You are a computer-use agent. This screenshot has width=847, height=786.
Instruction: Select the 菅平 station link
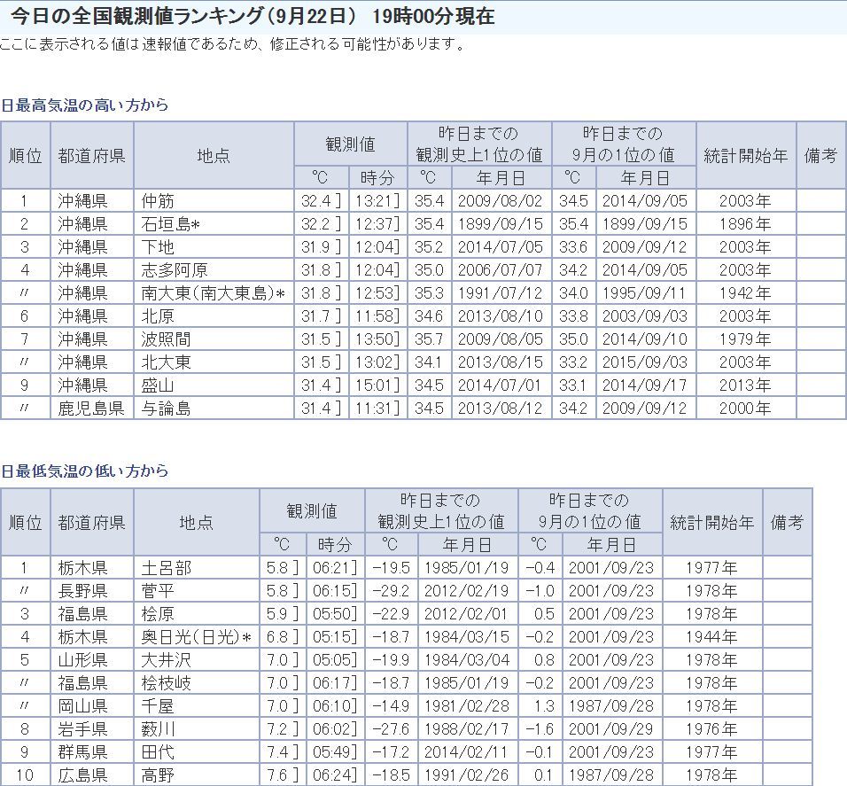click(158, 591)
